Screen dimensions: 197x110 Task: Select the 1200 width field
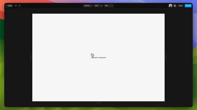click(x=98, y=5)
